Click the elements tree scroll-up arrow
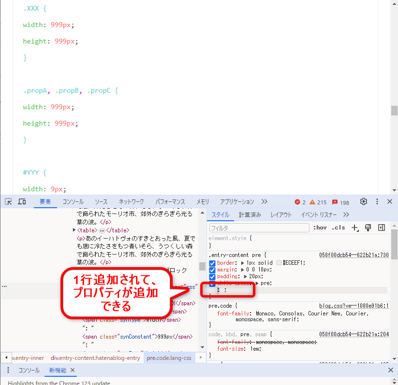Viewport: 398px width, 385px height. coord(202,213)
